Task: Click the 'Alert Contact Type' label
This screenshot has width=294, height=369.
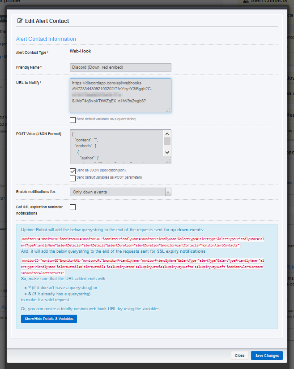Action: 32,53
